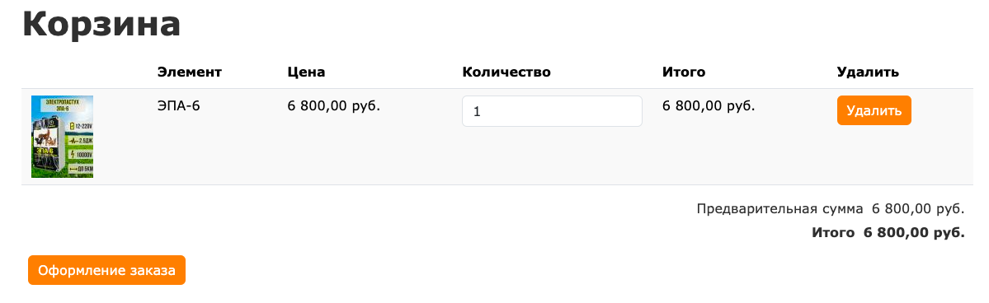Click the row total under Итого column
Viewport: 989px width, 303px height.
(709, 106)
